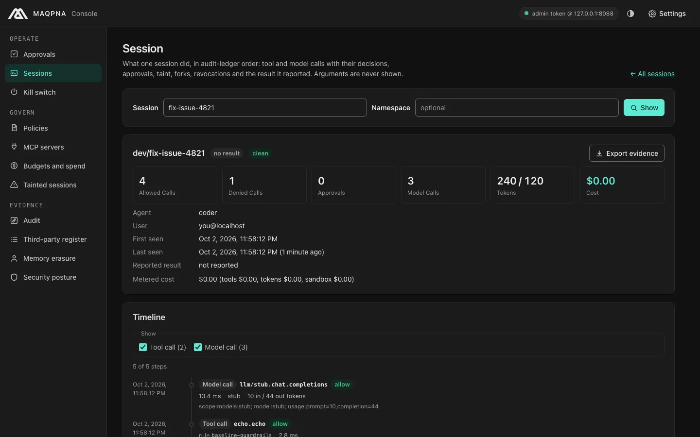Open the Audit page

click(x=53, y=220)
